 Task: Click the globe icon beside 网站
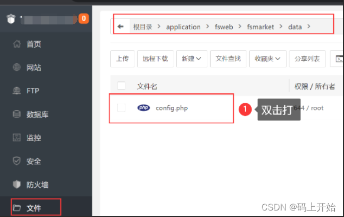pos(17,67)
